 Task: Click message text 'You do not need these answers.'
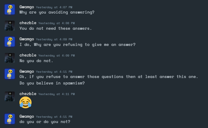click(56, 29)
